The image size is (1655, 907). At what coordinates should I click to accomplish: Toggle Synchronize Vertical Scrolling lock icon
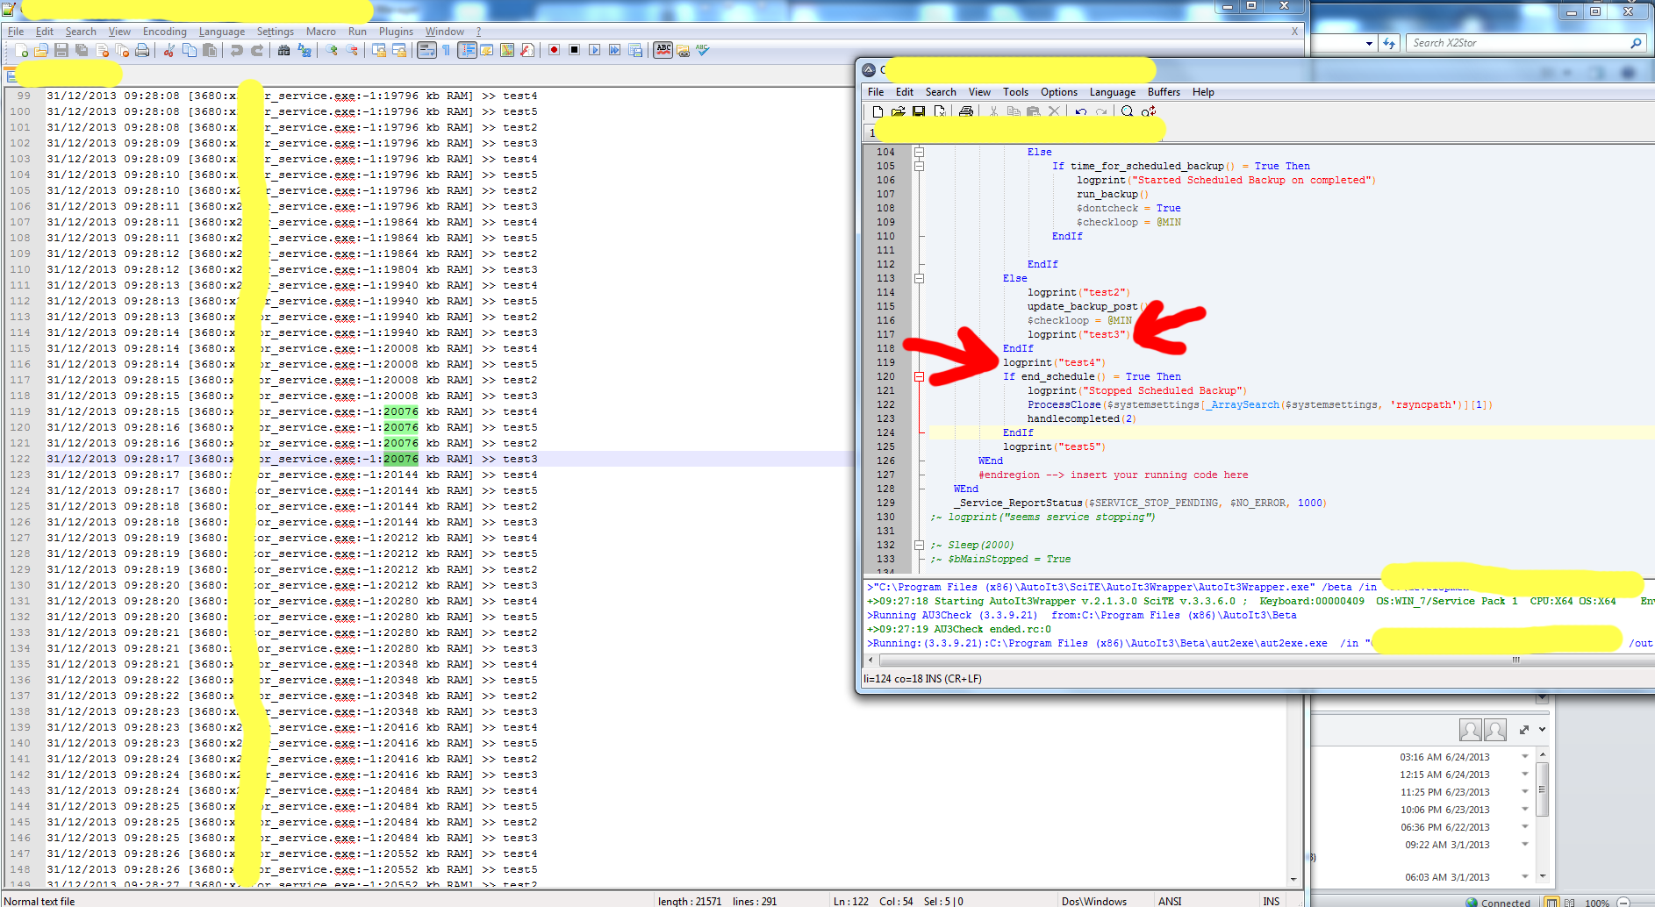[379, 50]
